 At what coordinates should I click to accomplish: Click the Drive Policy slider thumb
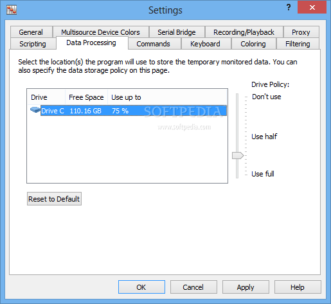[238, 155]
